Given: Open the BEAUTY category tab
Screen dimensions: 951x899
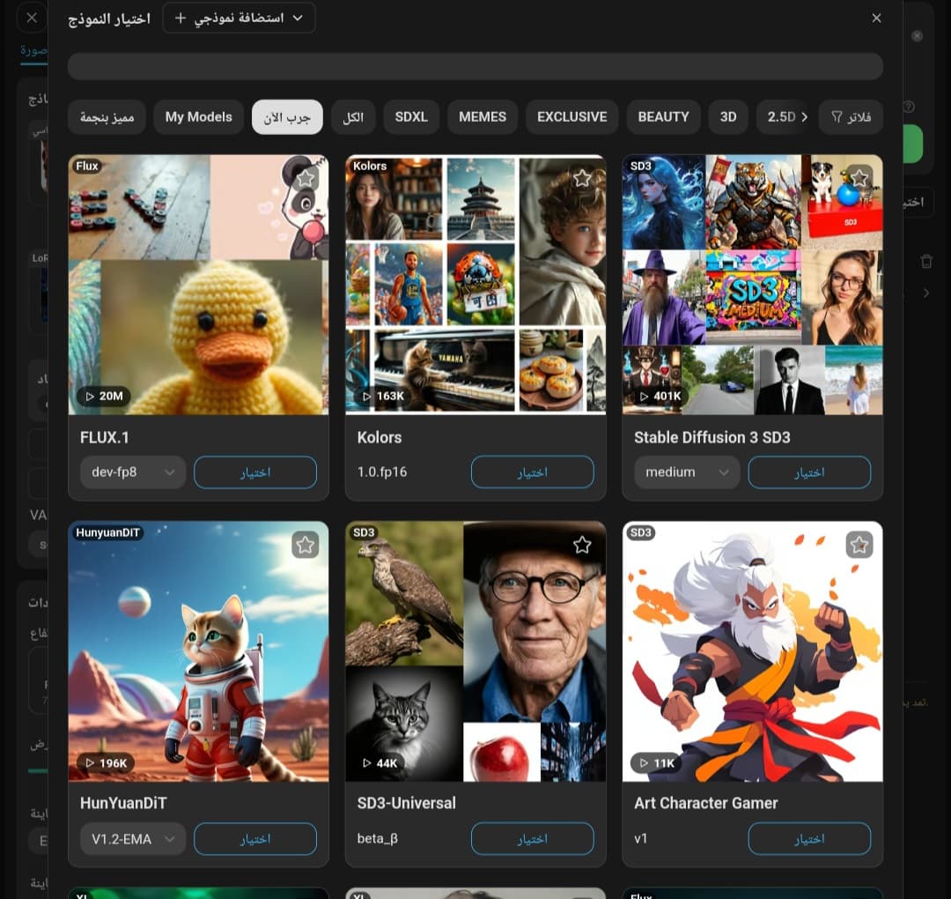Looking at the screenshot, I should pyautogui.click(x=664, y=116).
